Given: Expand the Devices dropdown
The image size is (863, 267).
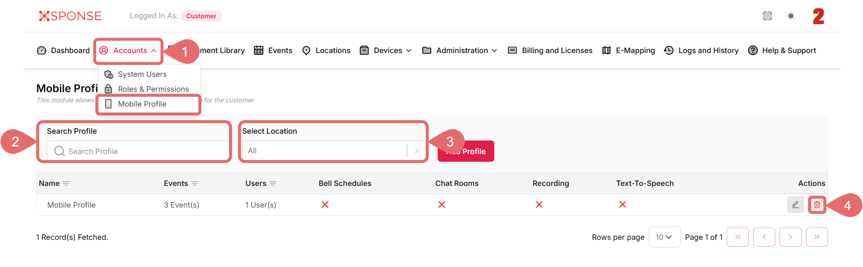Looking at the screenshot, I should 386,51.
